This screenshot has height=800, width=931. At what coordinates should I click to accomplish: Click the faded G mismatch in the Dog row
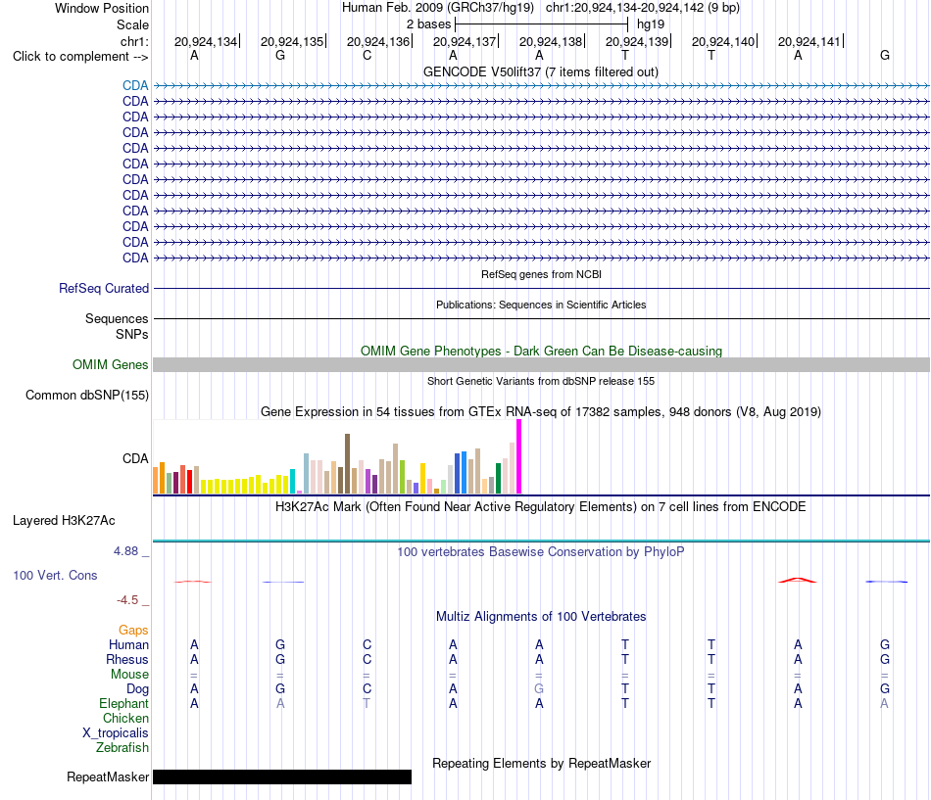(539, 689)
